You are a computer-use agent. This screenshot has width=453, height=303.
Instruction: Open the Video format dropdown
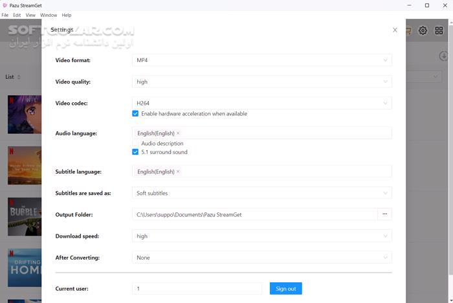click(x=261, y=61)
